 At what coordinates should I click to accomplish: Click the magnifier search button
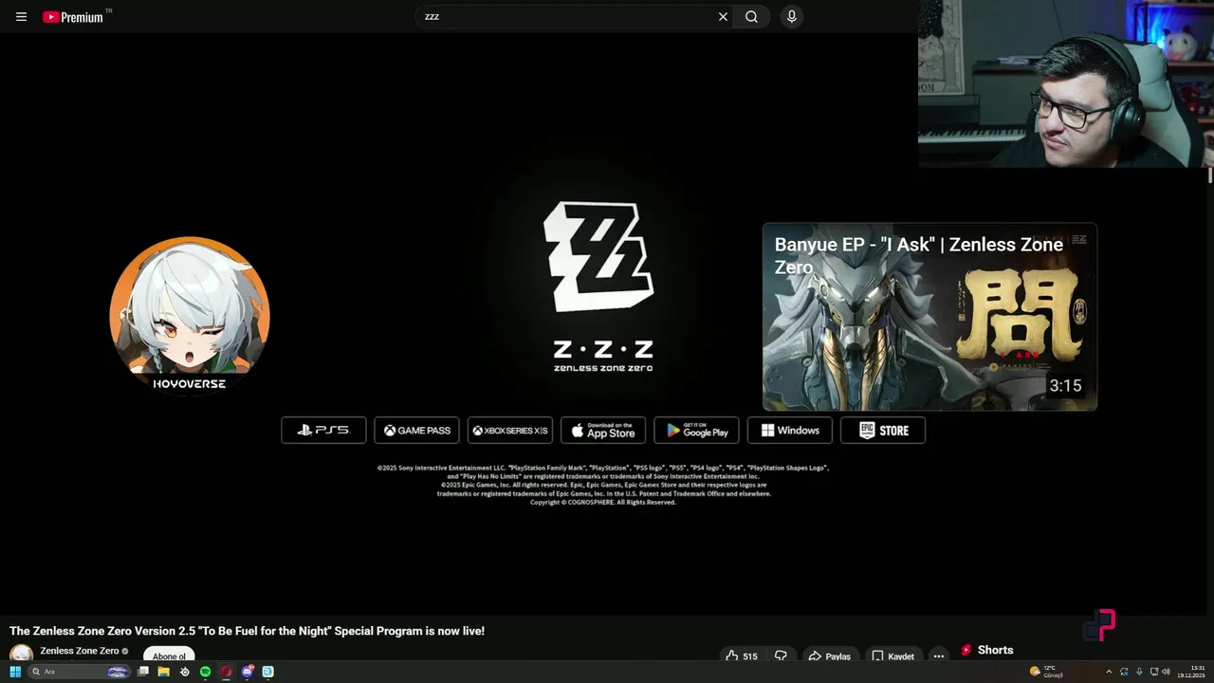[752, 16]
